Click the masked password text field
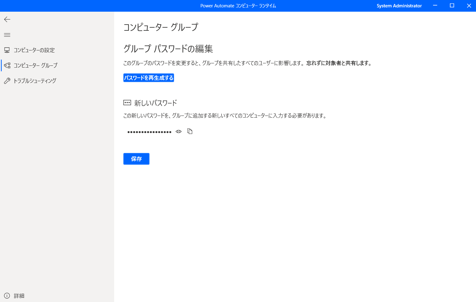The image size is (476, 302). click(149, 131)
